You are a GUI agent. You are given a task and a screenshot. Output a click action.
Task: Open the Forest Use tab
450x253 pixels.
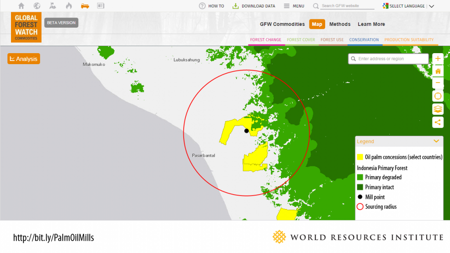332,40
